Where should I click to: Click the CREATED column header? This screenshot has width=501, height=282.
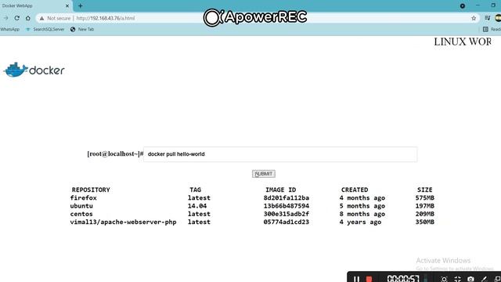click(x=355, y=190)
